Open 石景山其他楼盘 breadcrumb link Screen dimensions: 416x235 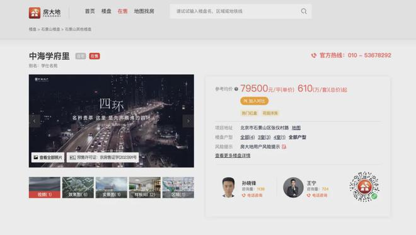(x=78, y=29)
